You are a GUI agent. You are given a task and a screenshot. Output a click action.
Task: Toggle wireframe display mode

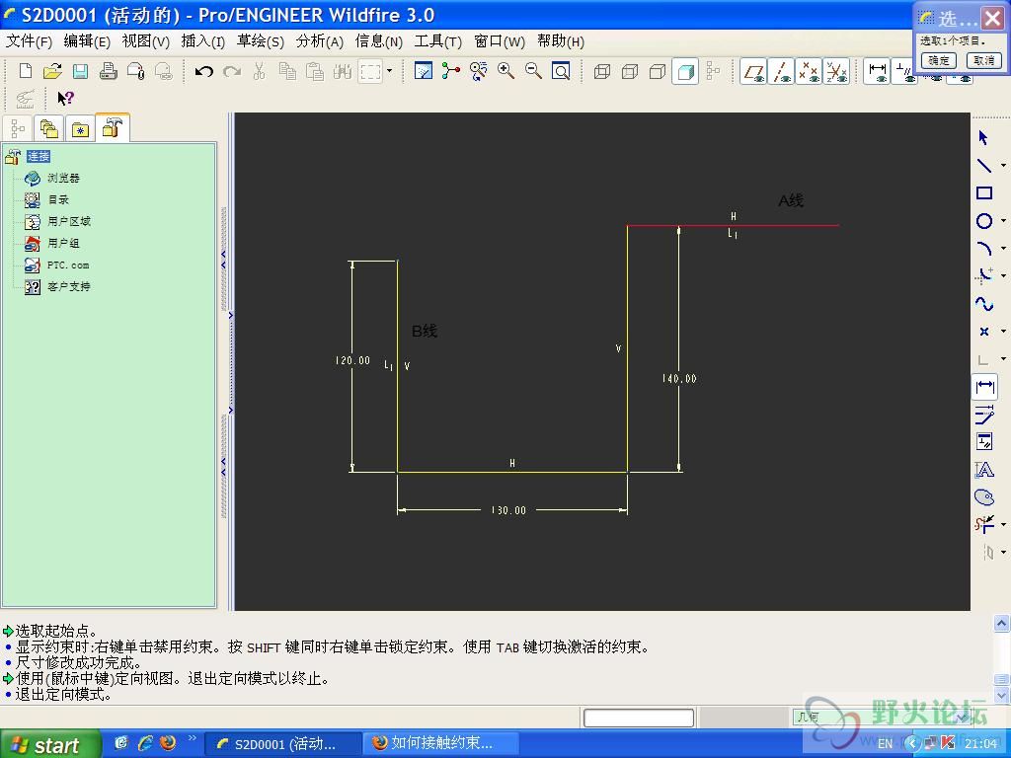click(601, 71)
